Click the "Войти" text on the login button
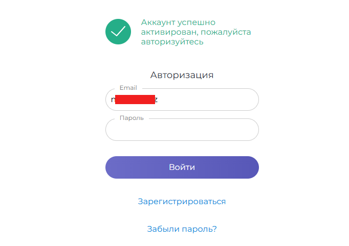 (182, 167)
